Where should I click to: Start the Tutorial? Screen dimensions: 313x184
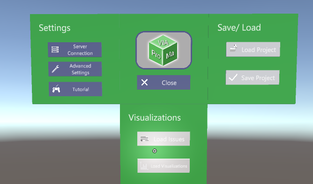tap(75, 89)
